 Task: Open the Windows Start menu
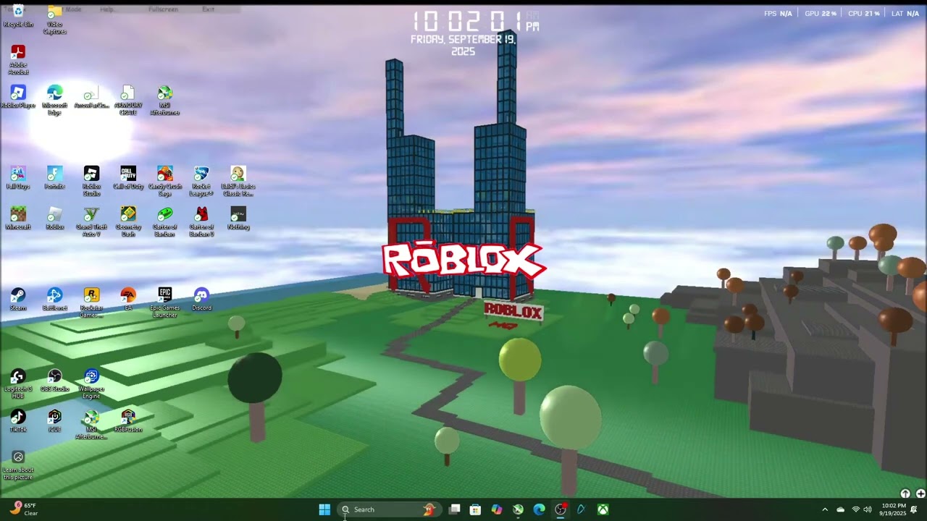pyautogui.click(x=324, y=509)
